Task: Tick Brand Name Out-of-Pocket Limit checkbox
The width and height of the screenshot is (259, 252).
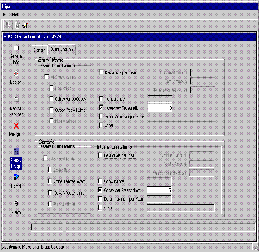Action: [52, 110]
